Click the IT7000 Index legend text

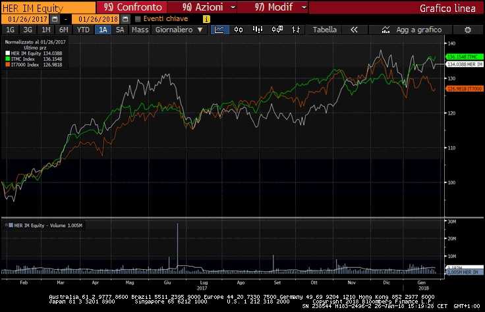pyautogui.click(x=25, y=65)
